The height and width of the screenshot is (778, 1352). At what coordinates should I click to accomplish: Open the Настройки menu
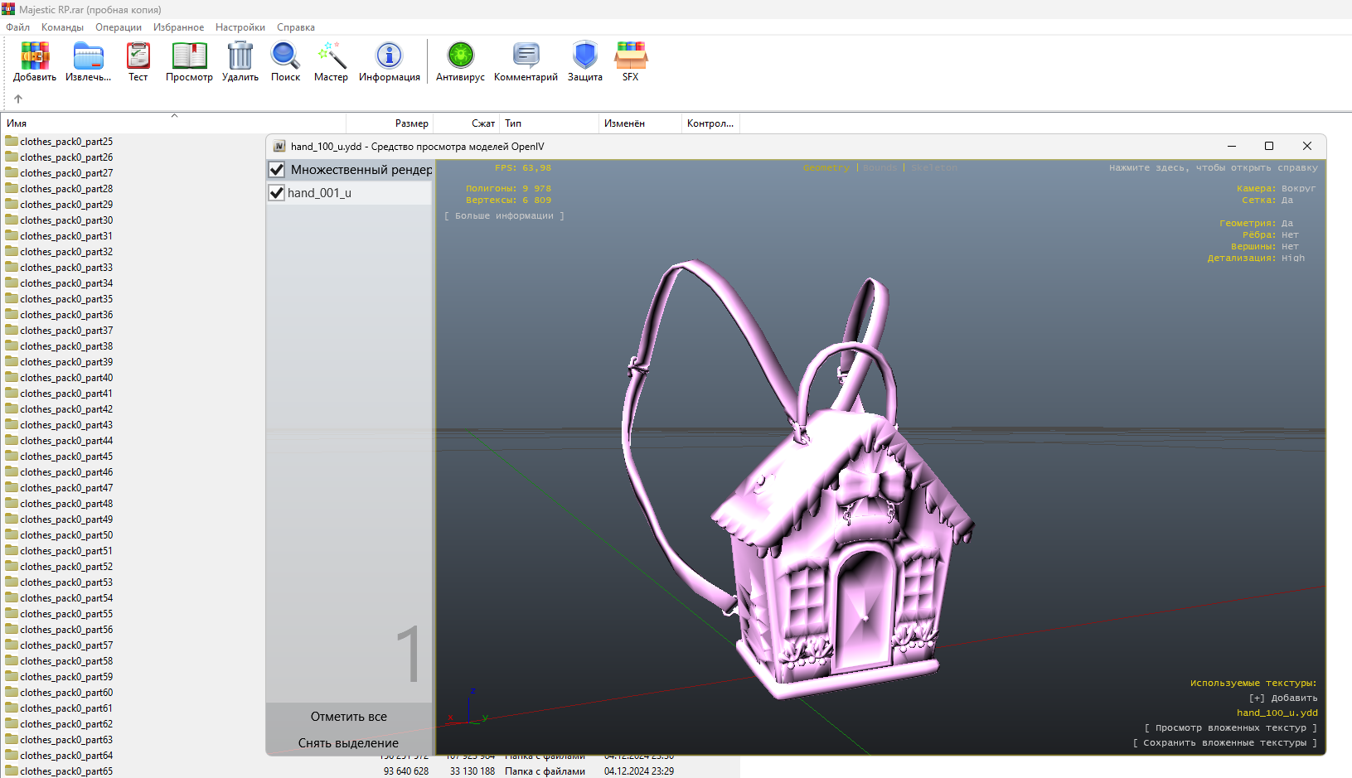pyautogui.click(x=240, y=27)
